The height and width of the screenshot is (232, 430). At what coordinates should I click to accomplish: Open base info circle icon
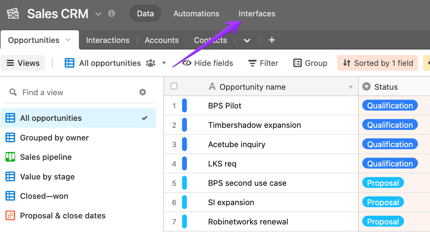(112, 14)
